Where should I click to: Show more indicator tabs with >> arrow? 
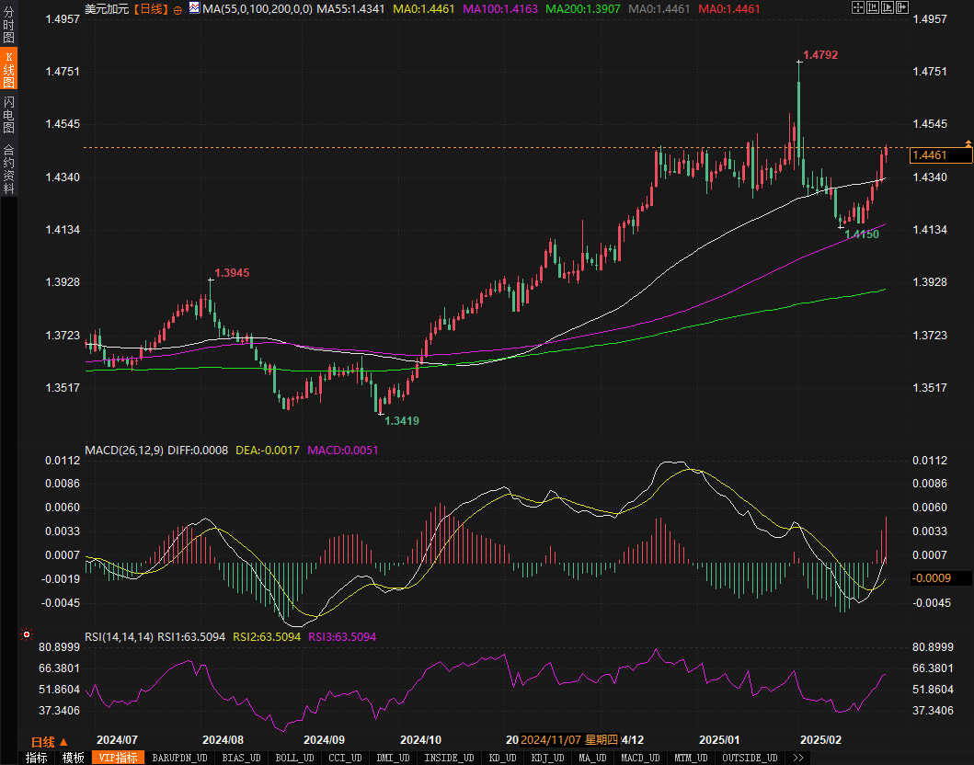797,758
